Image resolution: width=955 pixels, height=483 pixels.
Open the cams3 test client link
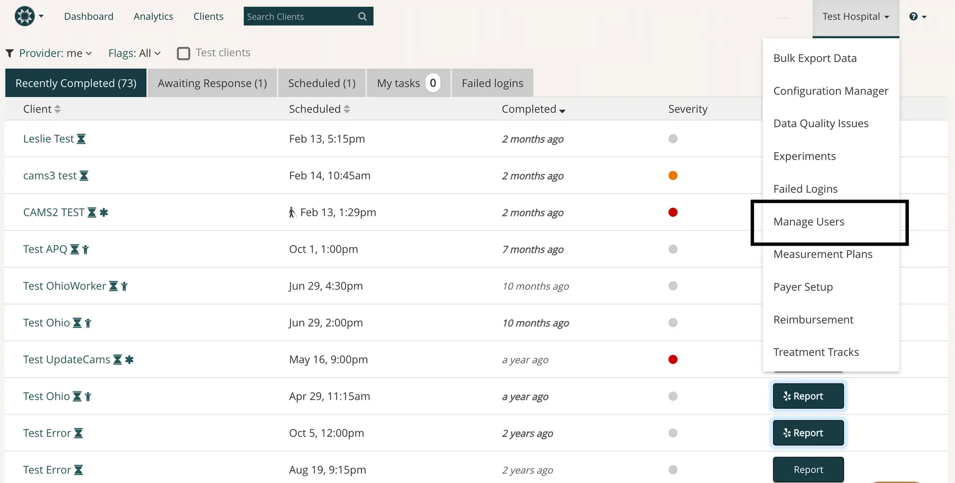pos(49,175)
